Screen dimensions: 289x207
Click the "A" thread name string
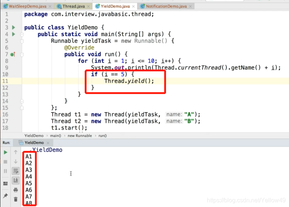click(x=189, y=114)
